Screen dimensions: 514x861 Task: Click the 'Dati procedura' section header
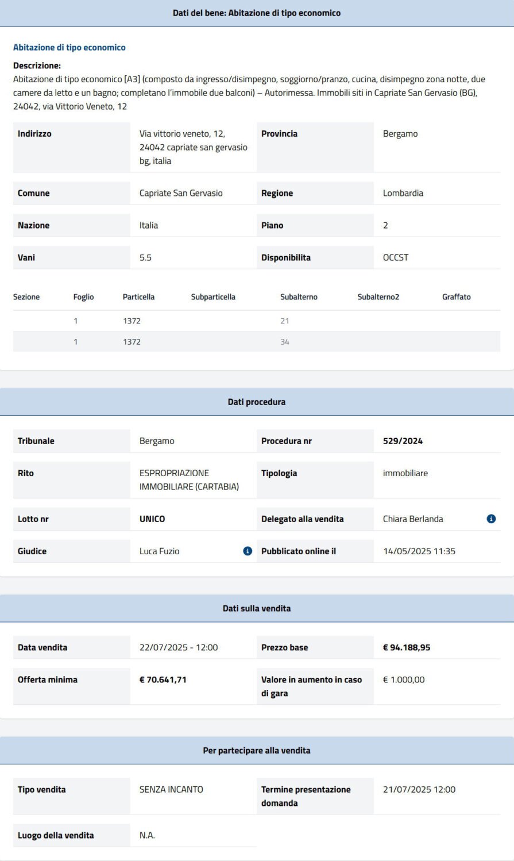click(x=257, y=402)
